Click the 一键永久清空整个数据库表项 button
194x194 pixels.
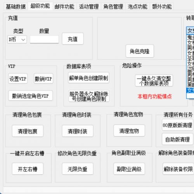pyautogui.click(x=154, y=81)
